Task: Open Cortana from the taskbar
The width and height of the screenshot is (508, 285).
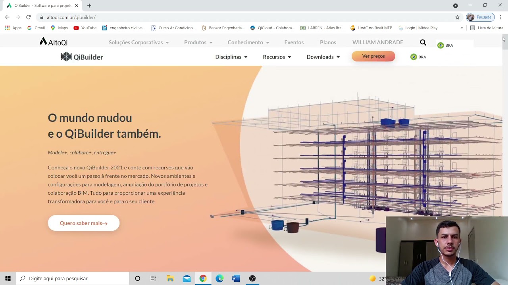Action: click(x=137, y=278)
